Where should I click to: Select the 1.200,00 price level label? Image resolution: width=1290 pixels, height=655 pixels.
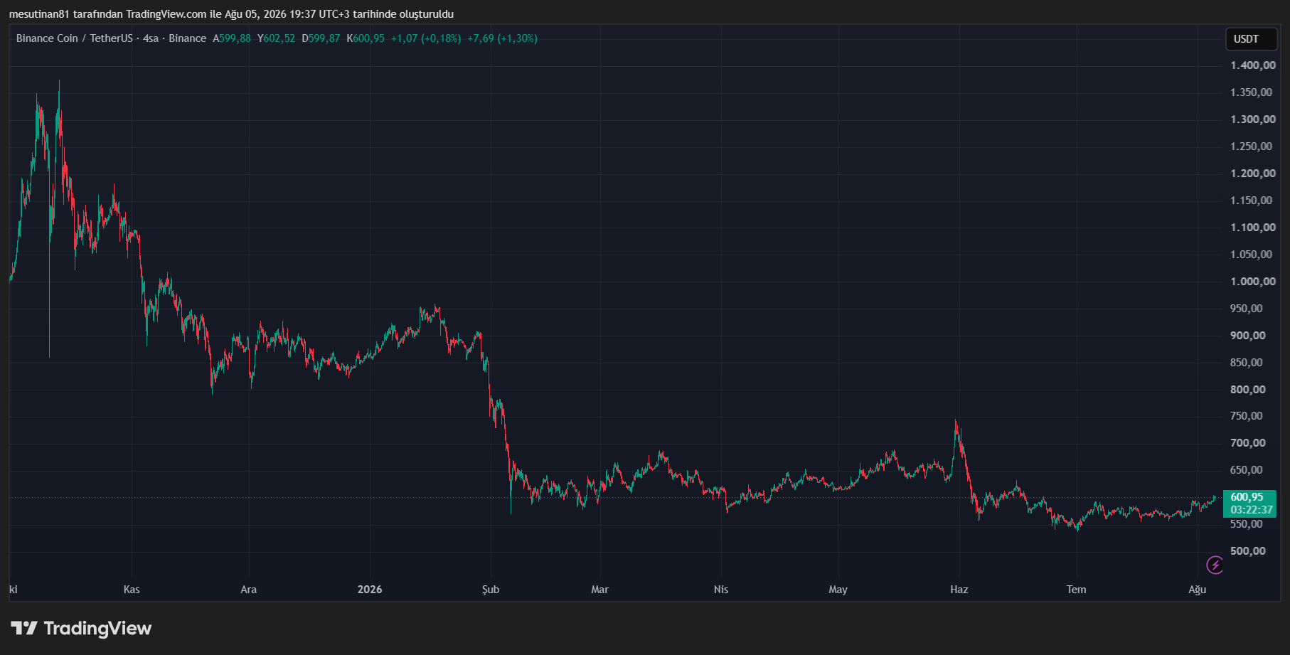(1253, 174)
